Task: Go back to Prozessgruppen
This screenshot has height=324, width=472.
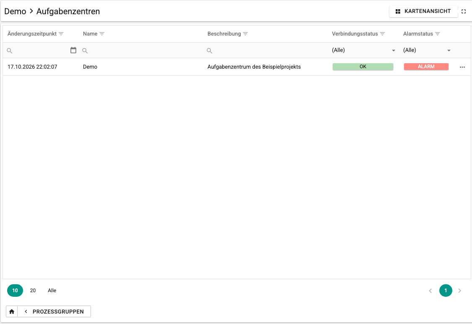Action: 54,312
